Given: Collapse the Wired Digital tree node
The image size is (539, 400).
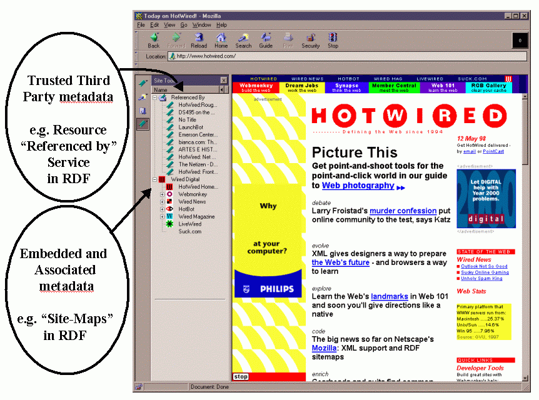Looking at the screenshot, I should [x=154, y=179].
